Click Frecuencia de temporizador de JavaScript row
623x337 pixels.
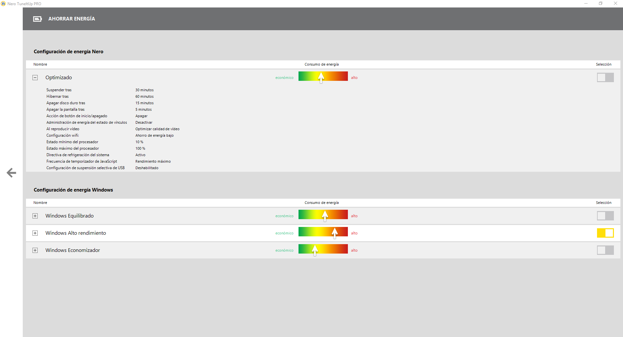coord(108,161)
